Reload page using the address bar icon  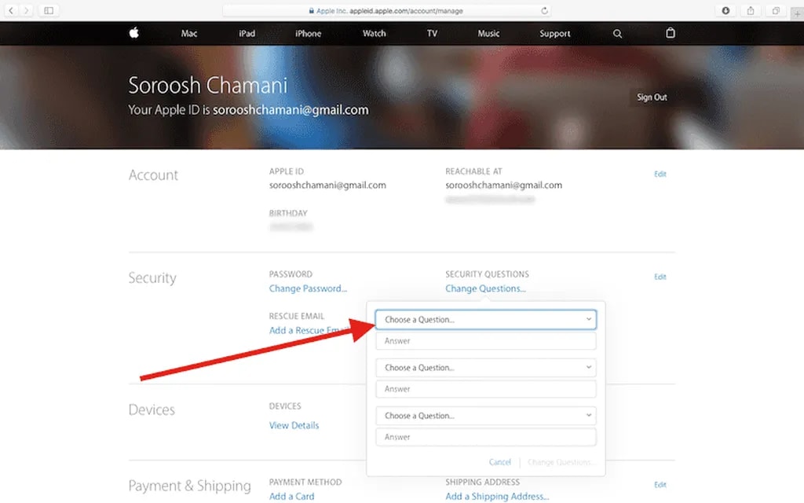coord(544,11)
